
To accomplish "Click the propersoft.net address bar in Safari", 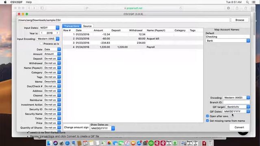I will 133,8.
